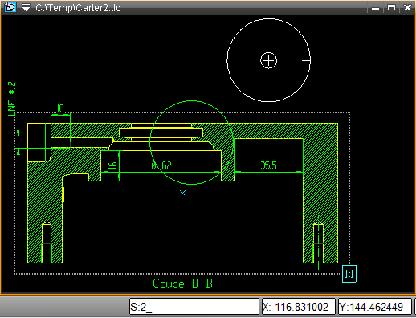Click the cyan 1:1 scale box
The width and height of the screenshot is (416, 318).
coord(349,274)
